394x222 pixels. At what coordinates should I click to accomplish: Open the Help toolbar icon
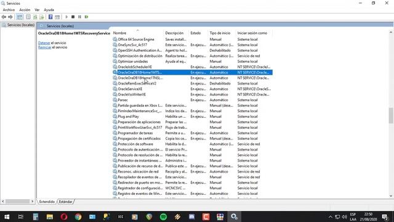[50, 17]
